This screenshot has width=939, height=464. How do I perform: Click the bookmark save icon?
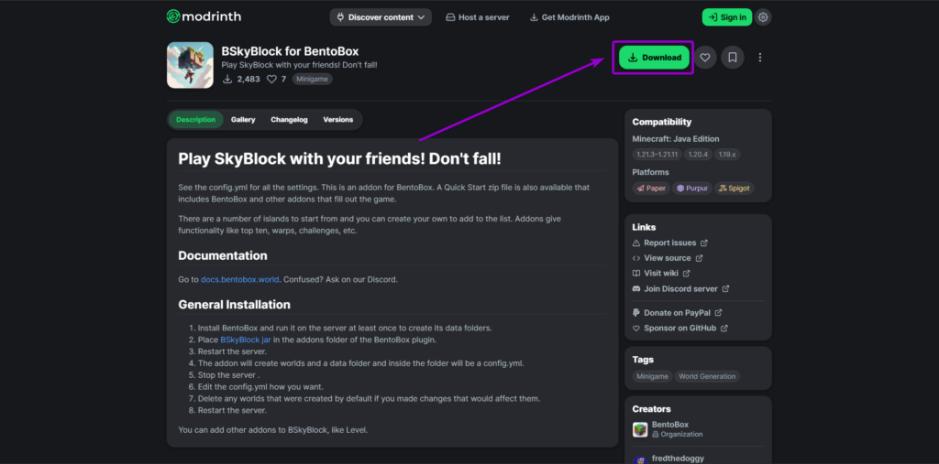(733, 58)
